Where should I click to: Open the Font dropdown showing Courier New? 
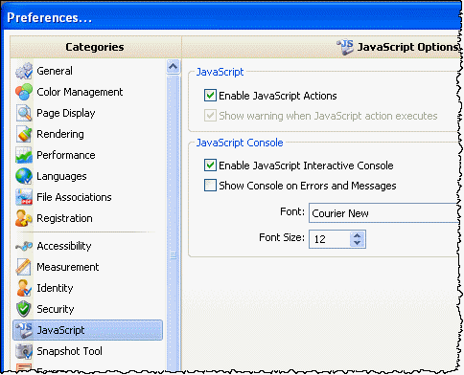coord(384,212)
